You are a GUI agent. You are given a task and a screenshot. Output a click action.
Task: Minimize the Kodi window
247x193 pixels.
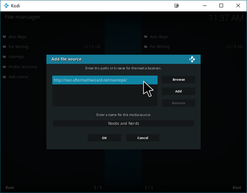coord(205,6)
